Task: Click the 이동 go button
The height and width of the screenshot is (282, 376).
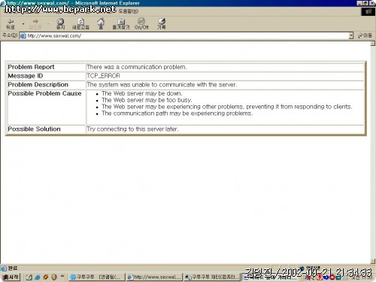Action: point(365,35)
